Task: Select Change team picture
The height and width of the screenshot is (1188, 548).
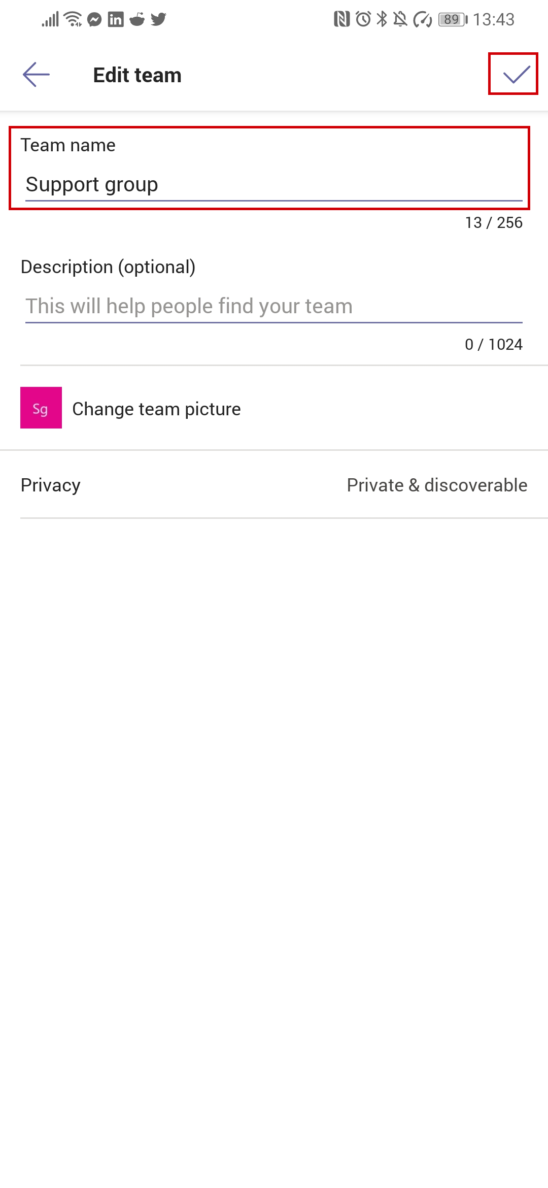Action: [x=156, y=409]
